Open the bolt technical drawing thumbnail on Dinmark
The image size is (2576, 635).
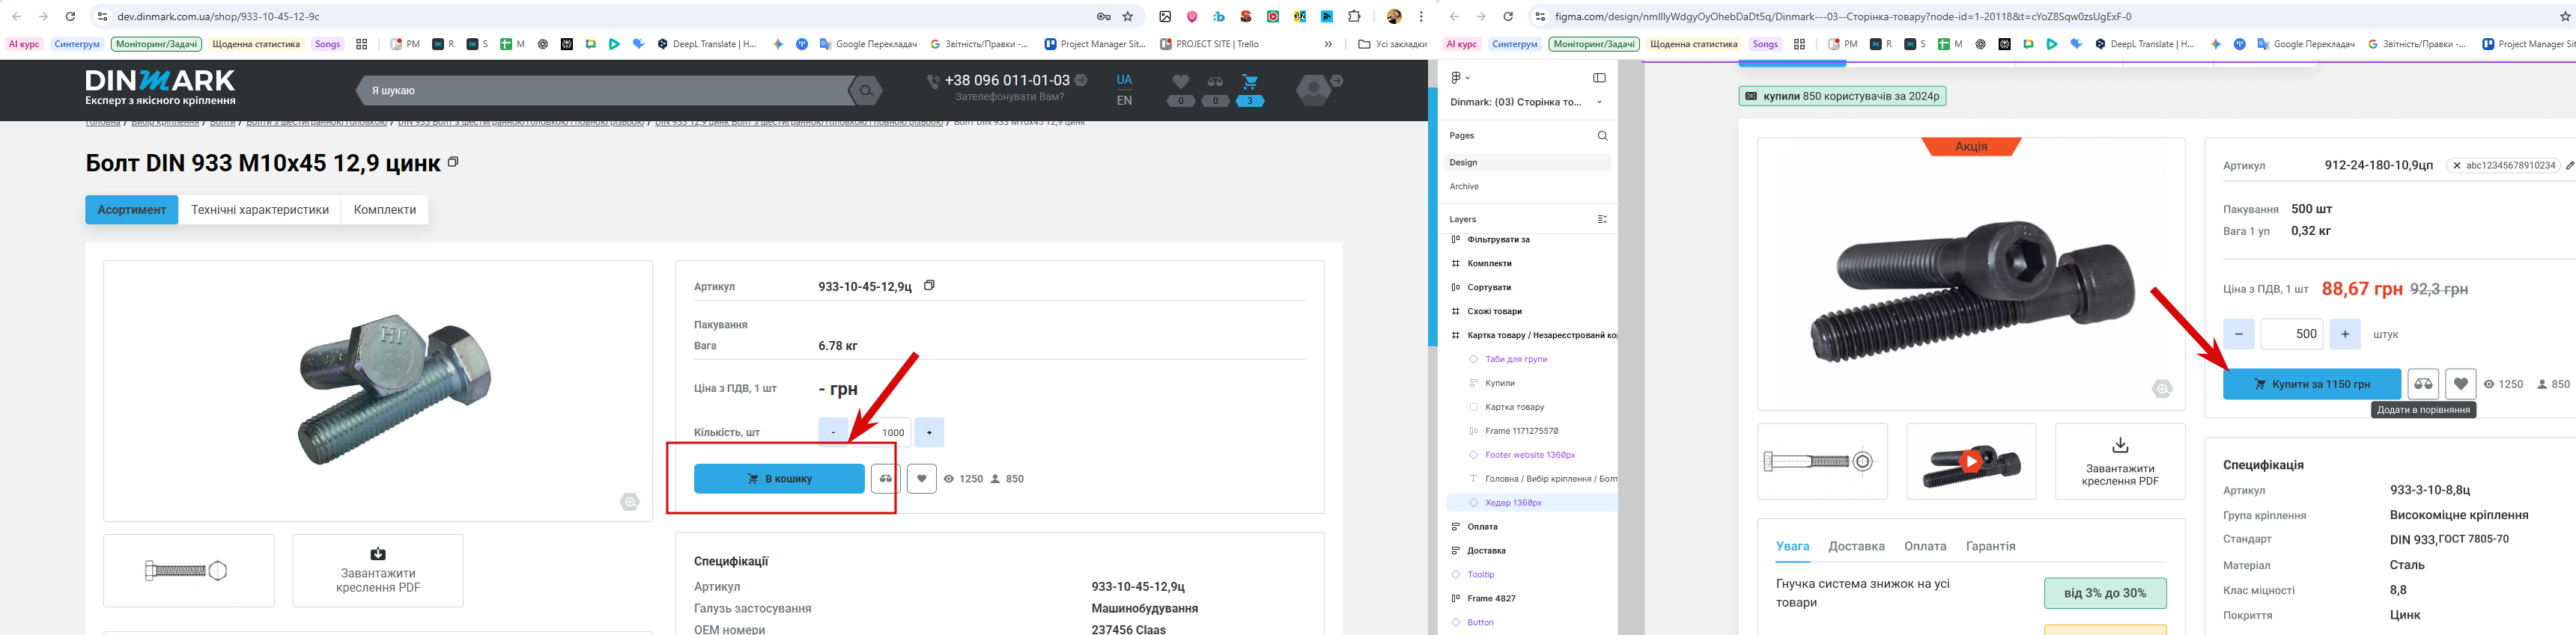click(188, 571)
